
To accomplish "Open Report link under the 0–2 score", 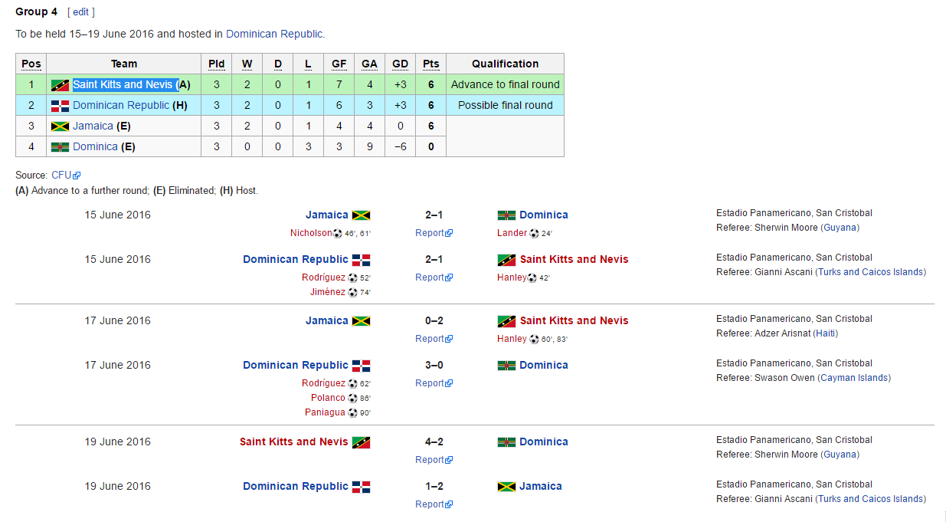I will [x=430, y=339].
